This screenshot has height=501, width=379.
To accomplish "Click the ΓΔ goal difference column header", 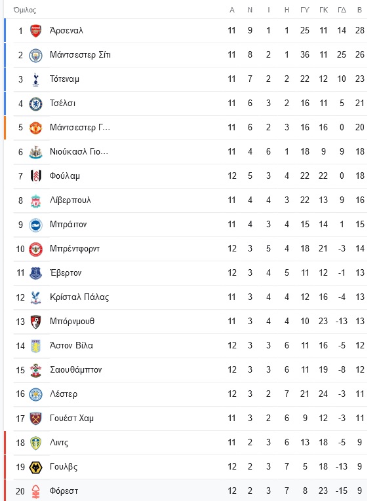I will (x=342, y=10).
